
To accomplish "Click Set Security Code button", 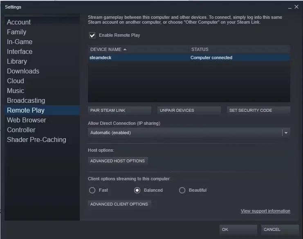I will 258,111.
